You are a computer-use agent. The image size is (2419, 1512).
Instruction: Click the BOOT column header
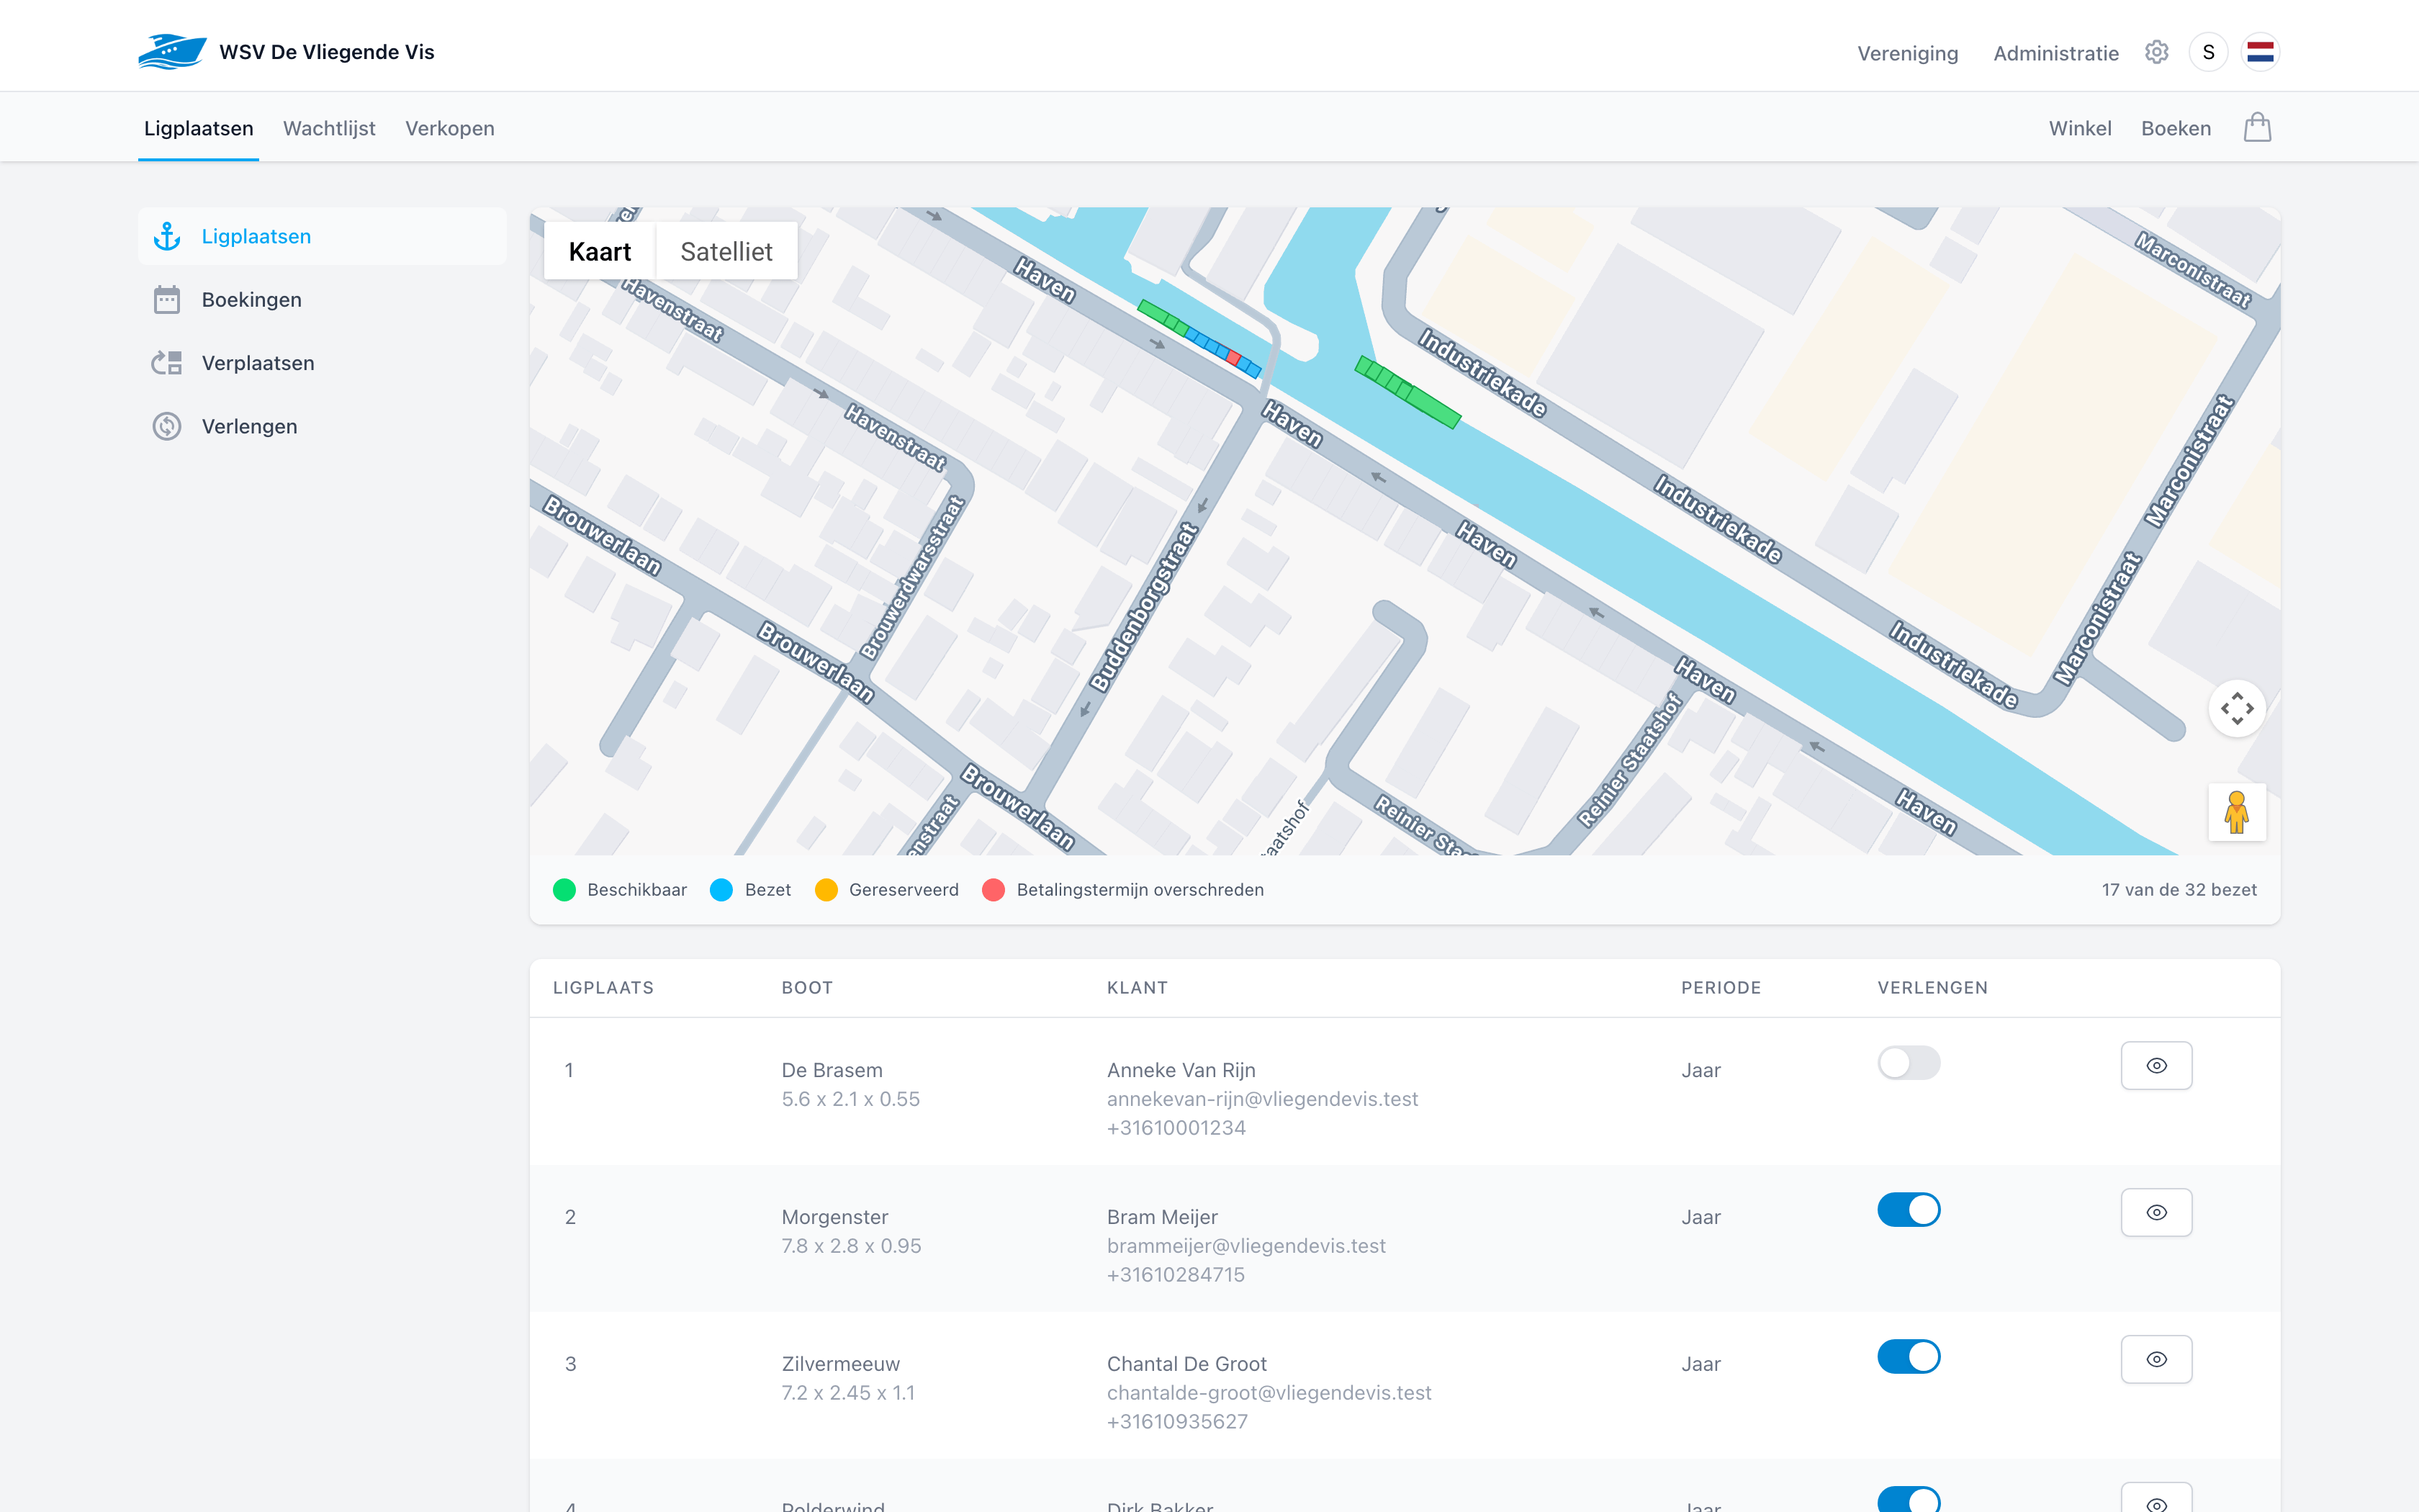(x=806, y=988)
